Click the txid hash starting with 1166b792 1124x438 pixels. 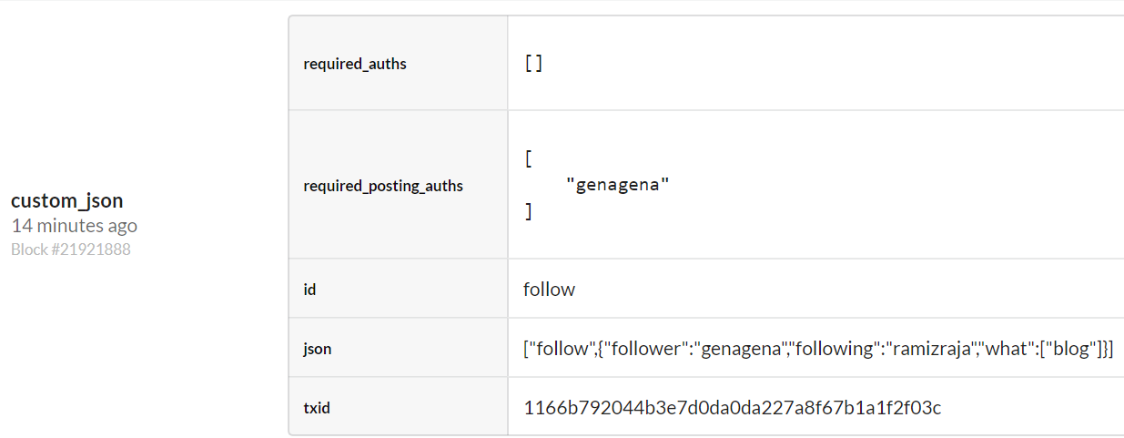click(x=732, y=408)
